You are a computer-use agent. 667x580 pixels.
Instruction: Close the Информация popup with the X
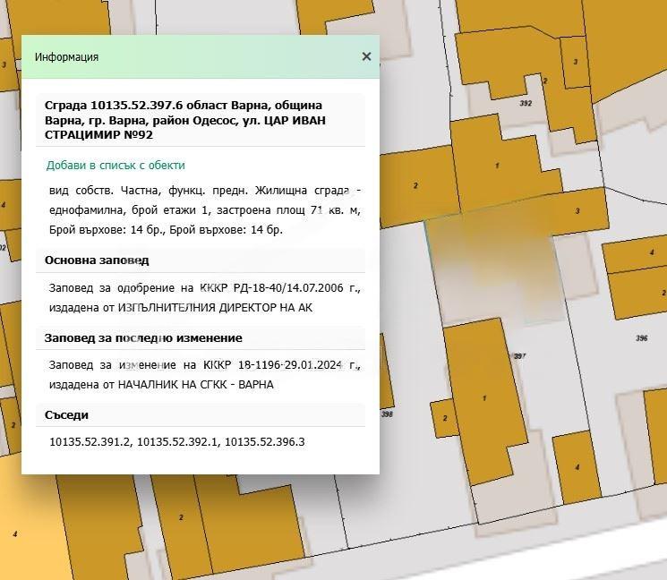pos(366,56)
